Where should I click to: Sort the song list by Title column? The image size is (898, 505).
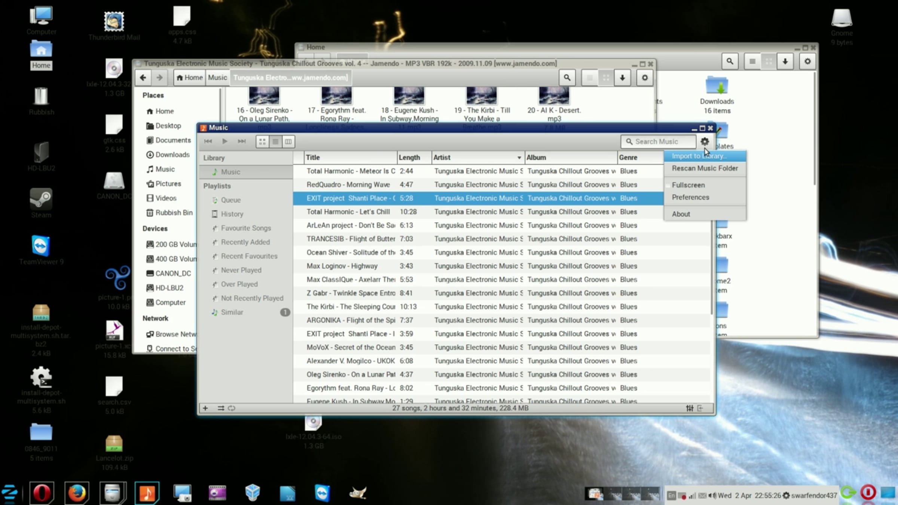click(x=350, y=157)
